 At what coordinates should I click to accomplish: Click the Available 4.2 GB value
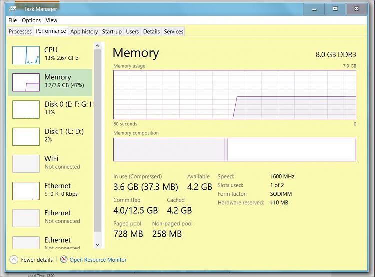pyautogui.click(x=200, y=187)
